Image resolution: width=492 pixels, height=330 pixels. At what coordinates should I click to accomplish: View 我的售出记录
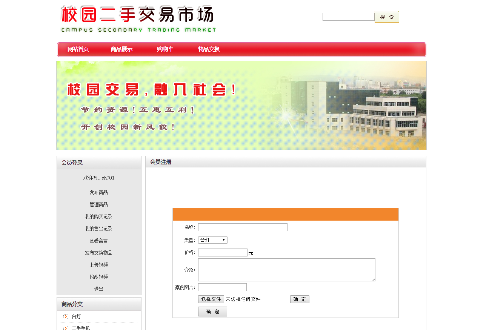pyautogui.click(x=99, y=229)
